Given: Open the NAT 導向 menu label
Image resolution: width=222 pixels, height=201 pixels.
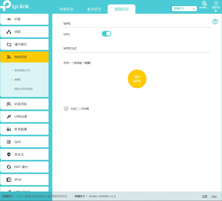Looking at the screenshot, I should (21, 167).
